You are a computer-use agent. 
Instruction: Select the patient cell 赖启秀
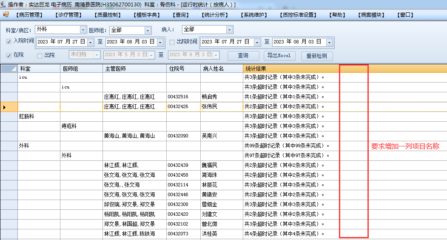coord(222,97)
